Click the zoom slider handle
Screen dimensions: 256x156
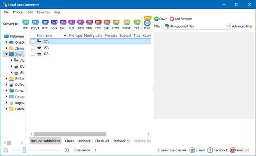pos(24,150)
